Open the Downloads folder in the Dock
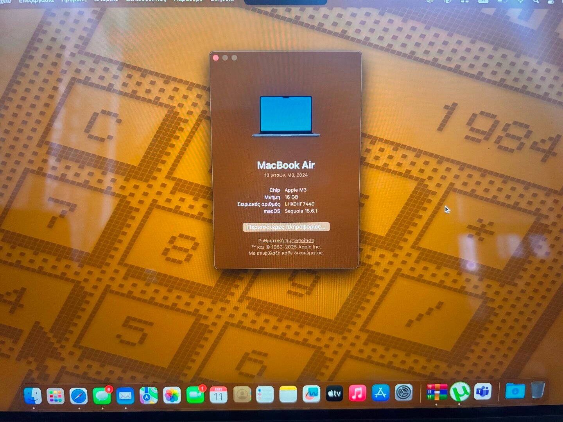The height and width of the screenshot is (422, 563). [x=515, y=390]
